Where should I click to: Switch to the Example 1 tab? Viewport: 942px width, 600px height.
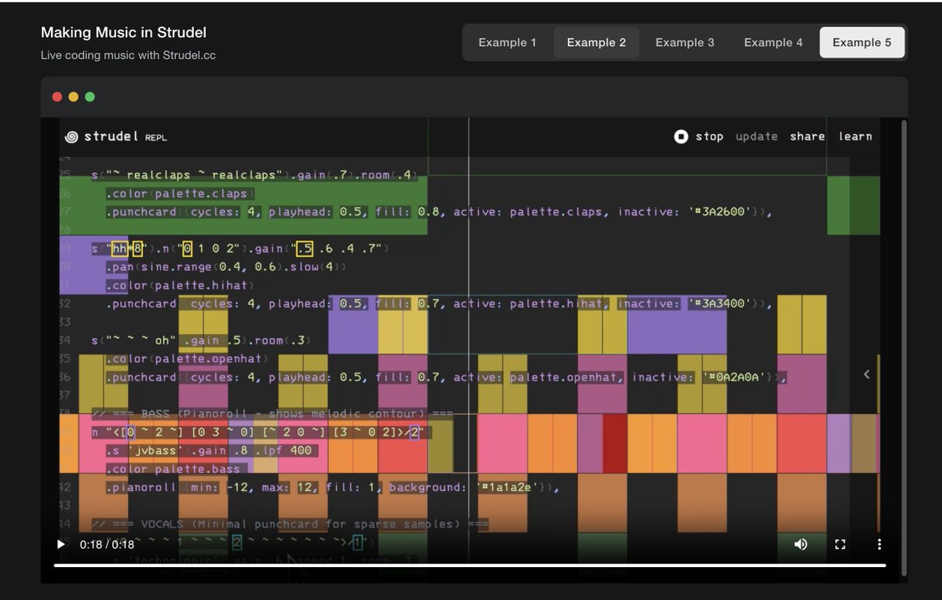[x=507, y=42]
